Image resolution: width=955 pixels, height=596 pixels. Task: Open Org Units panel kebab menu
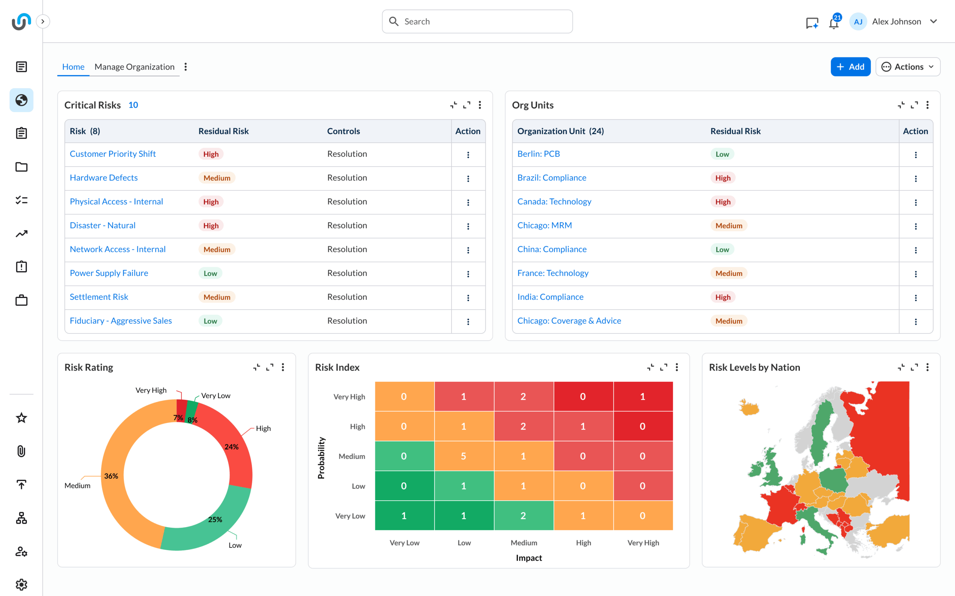click(927, 105)
